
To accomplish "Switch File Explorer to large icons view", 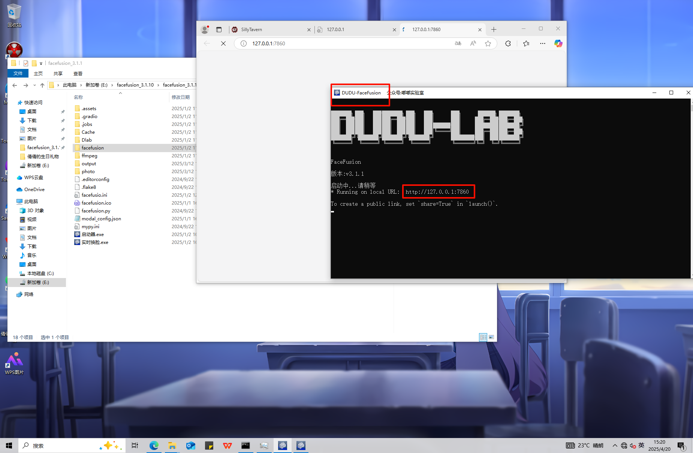I will 491,337.
